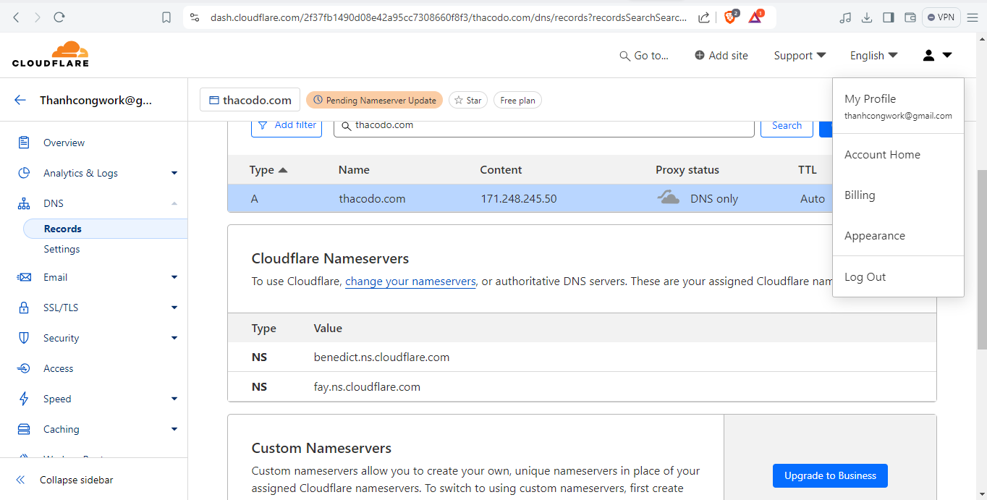Click Log Out in the account menu

point(898,277)
